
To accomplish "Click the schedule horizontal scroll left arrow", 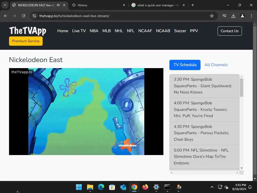I will click(x=171, y=172).
